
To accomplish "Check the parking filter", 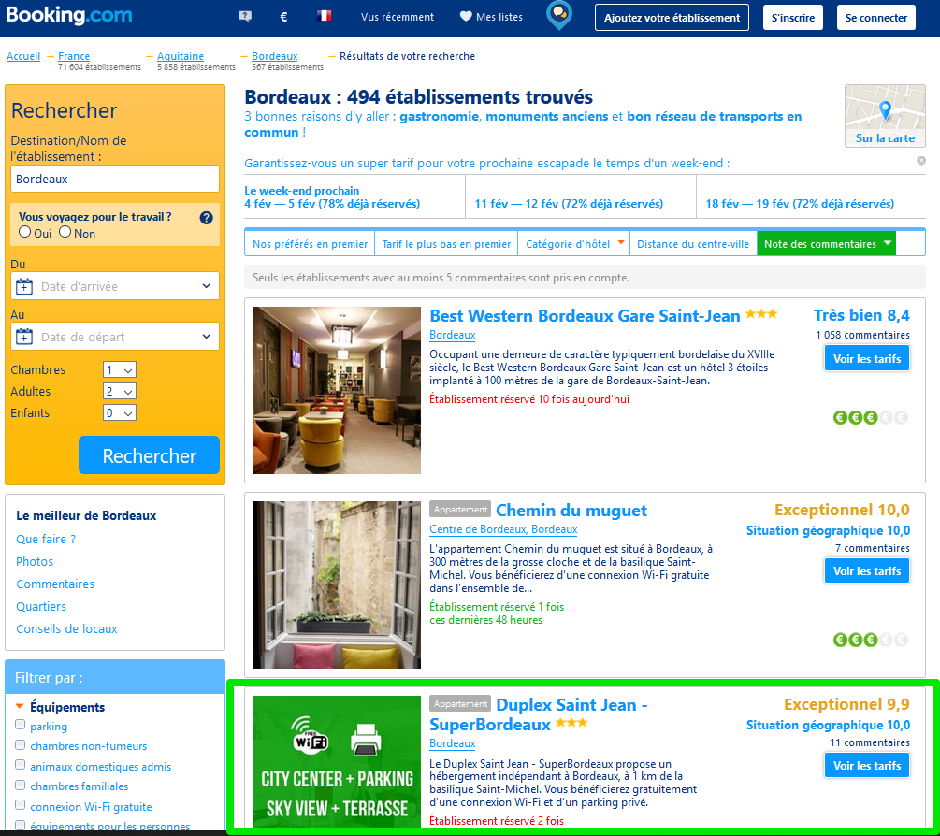I will [x=21, y=725].
